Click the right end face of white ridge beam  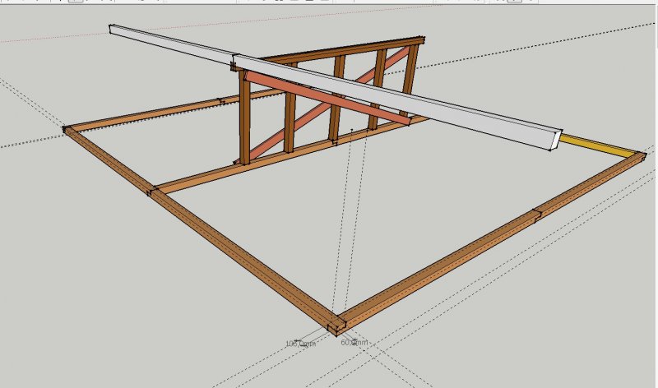point(556,140)
